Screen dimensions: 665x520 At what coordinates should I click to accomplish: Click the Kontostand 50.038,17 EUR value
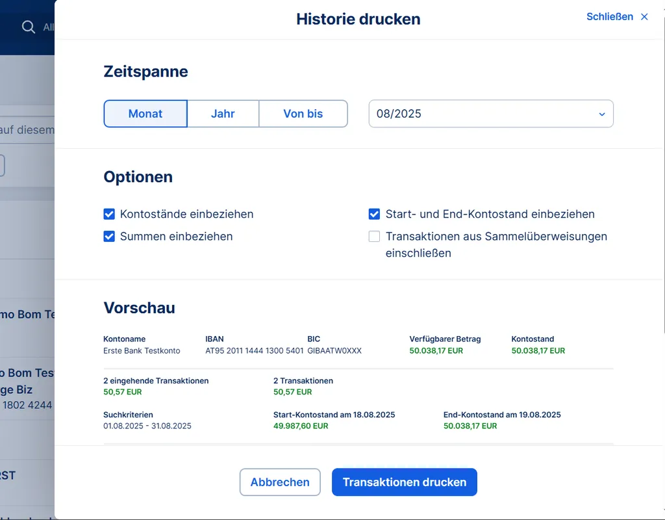(538, 350)
